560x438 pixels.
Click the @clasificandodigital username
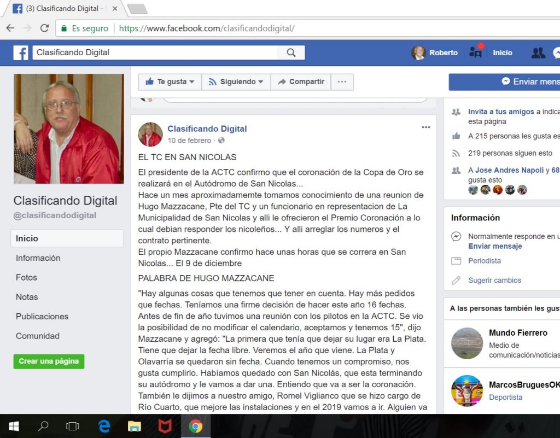click(x=55, y=215)
